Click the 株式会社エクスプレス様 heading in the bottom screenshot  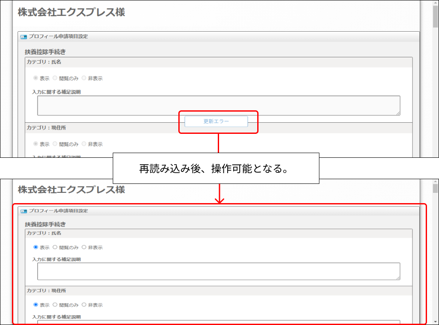click(x=72, y=189)
